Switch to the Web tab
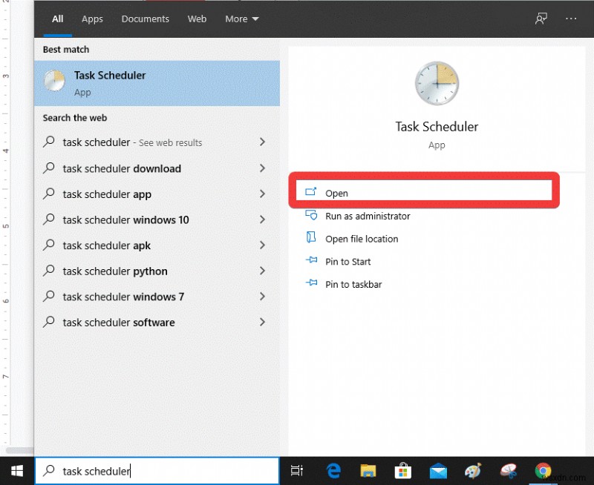The height and width of the screenshot is (485, 594). point(197,19)
